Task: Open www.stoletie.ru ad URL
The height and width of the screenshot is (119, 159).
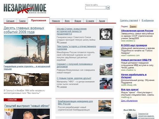Action: coord(128,41)
